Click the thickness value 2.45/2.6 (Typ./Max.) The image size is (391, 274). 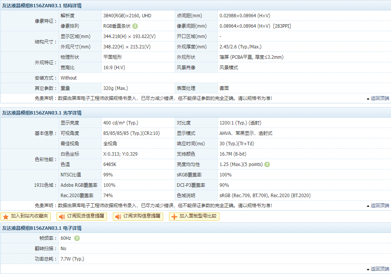pos(241,47)
